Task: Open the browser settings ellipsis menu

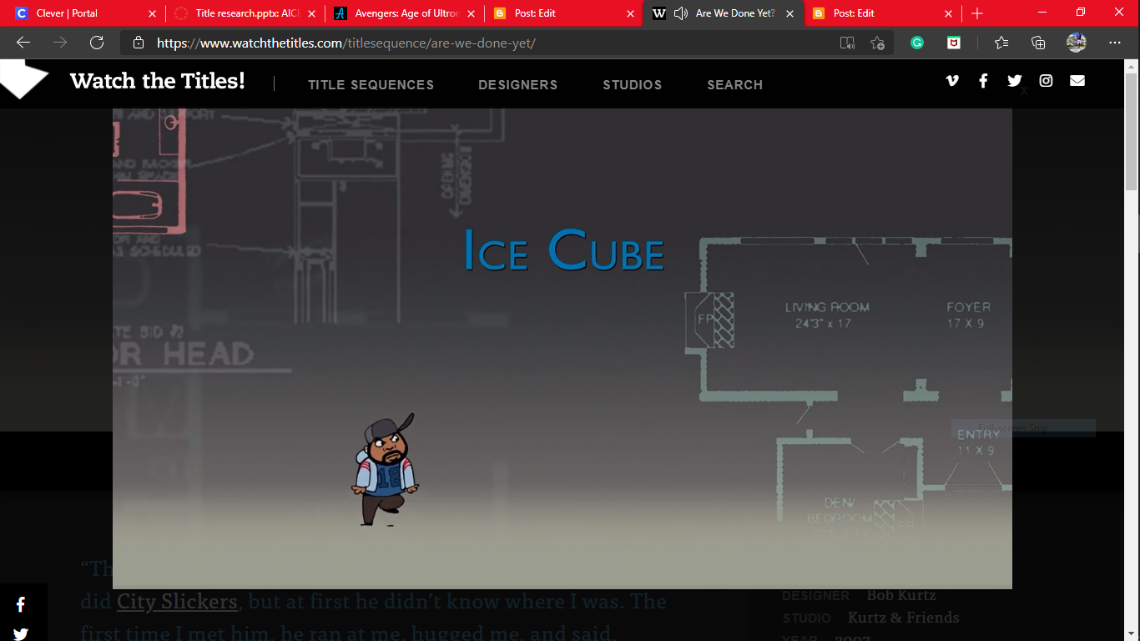Action: (x=1115, y=43)
